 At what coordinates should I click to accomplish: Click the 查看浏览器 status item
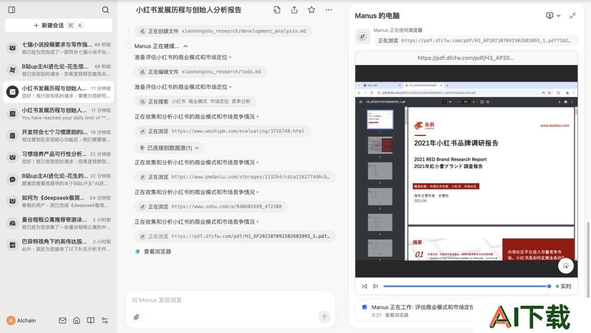154,251
